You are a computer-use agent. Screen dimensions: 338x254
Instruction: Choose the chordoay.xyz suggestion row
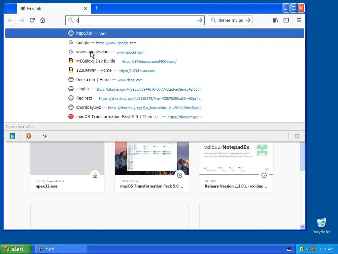click(154, 107)
